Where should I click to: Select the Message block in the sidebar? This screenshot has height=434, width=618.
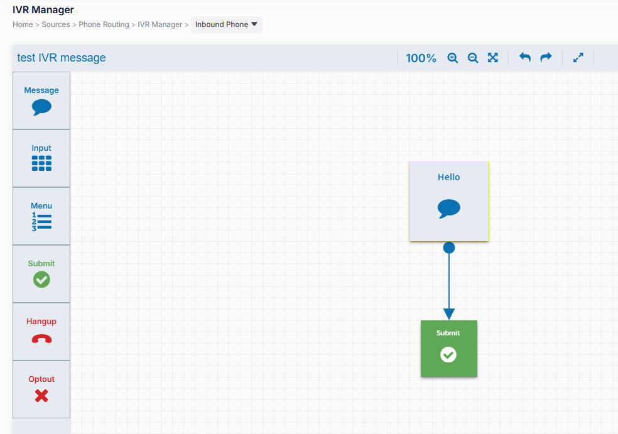point(41,100)
